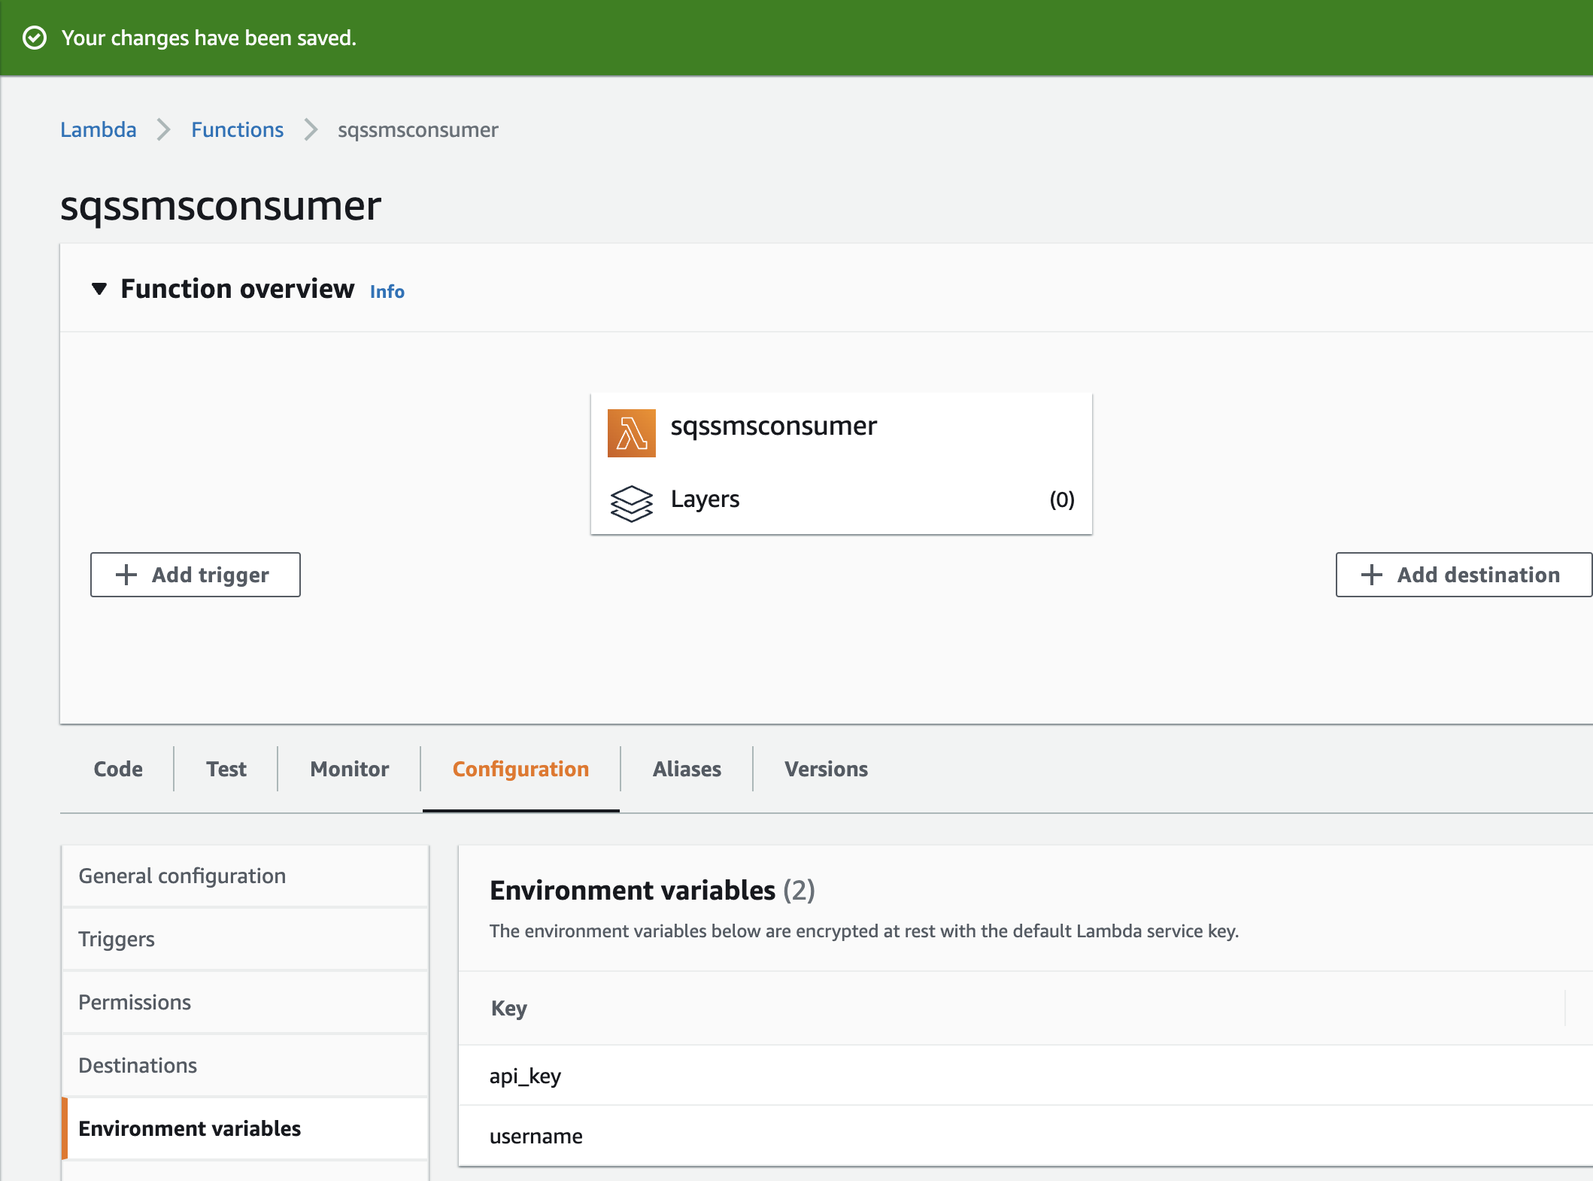
Task: Click the sqssmsconsumer name in the function card
Action: (773, 426)
